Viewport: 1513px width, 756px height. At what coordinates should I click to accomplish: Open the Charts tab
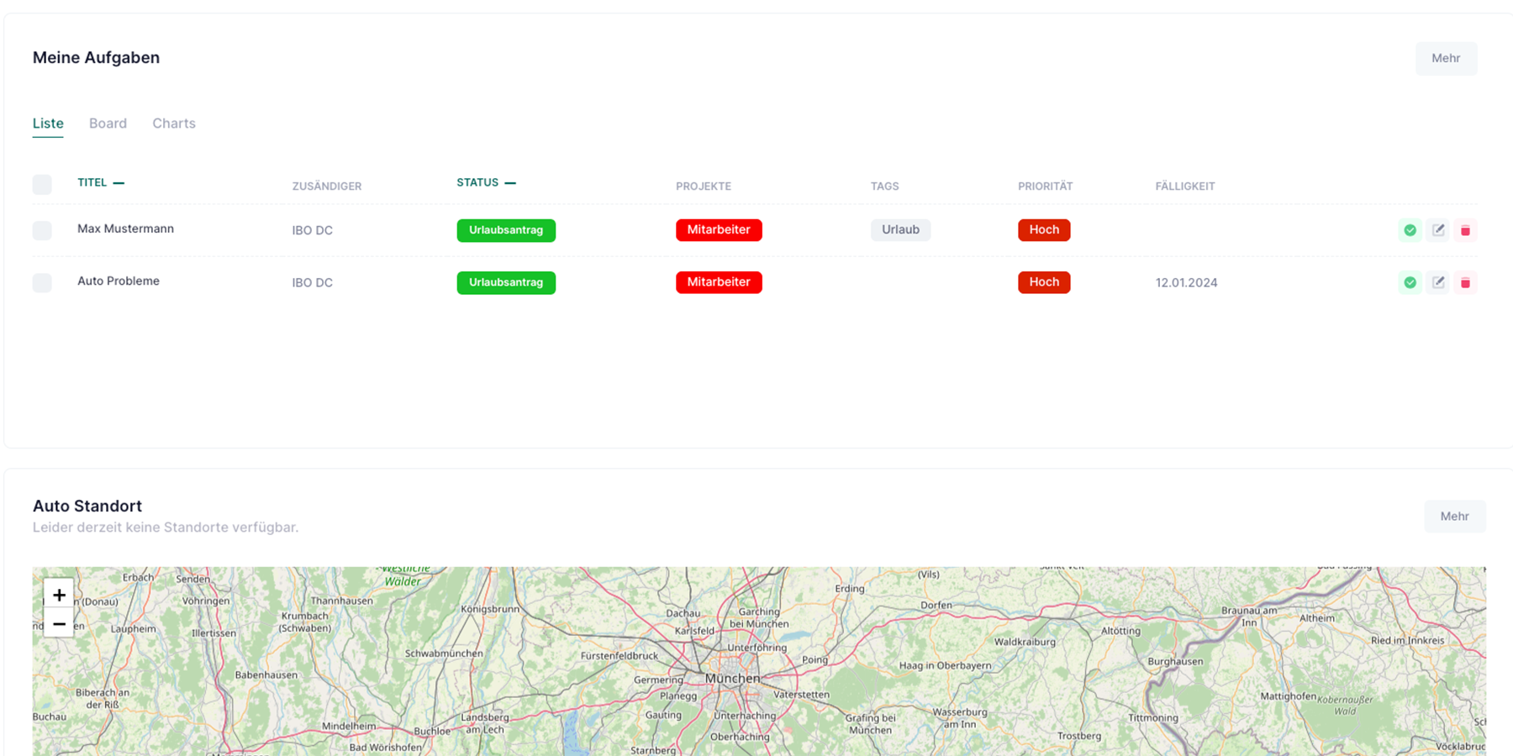[174, 123]
